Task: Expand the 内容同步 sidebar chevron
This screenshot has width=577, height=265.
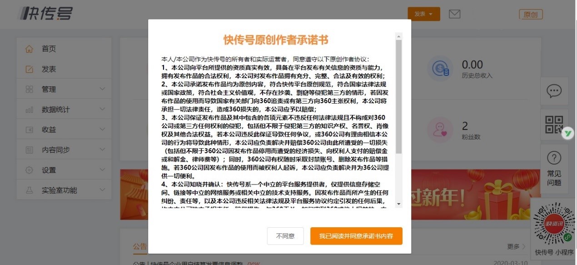Action: coord(102,150)
